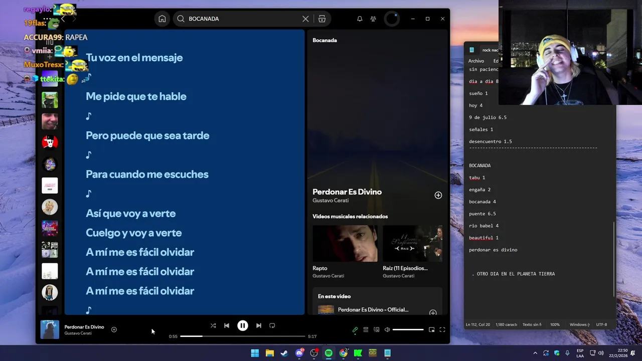Jump to lyric line 'Pero puede que sea tarde'
This screenshot has width=642, height=361.
[147, 135]
